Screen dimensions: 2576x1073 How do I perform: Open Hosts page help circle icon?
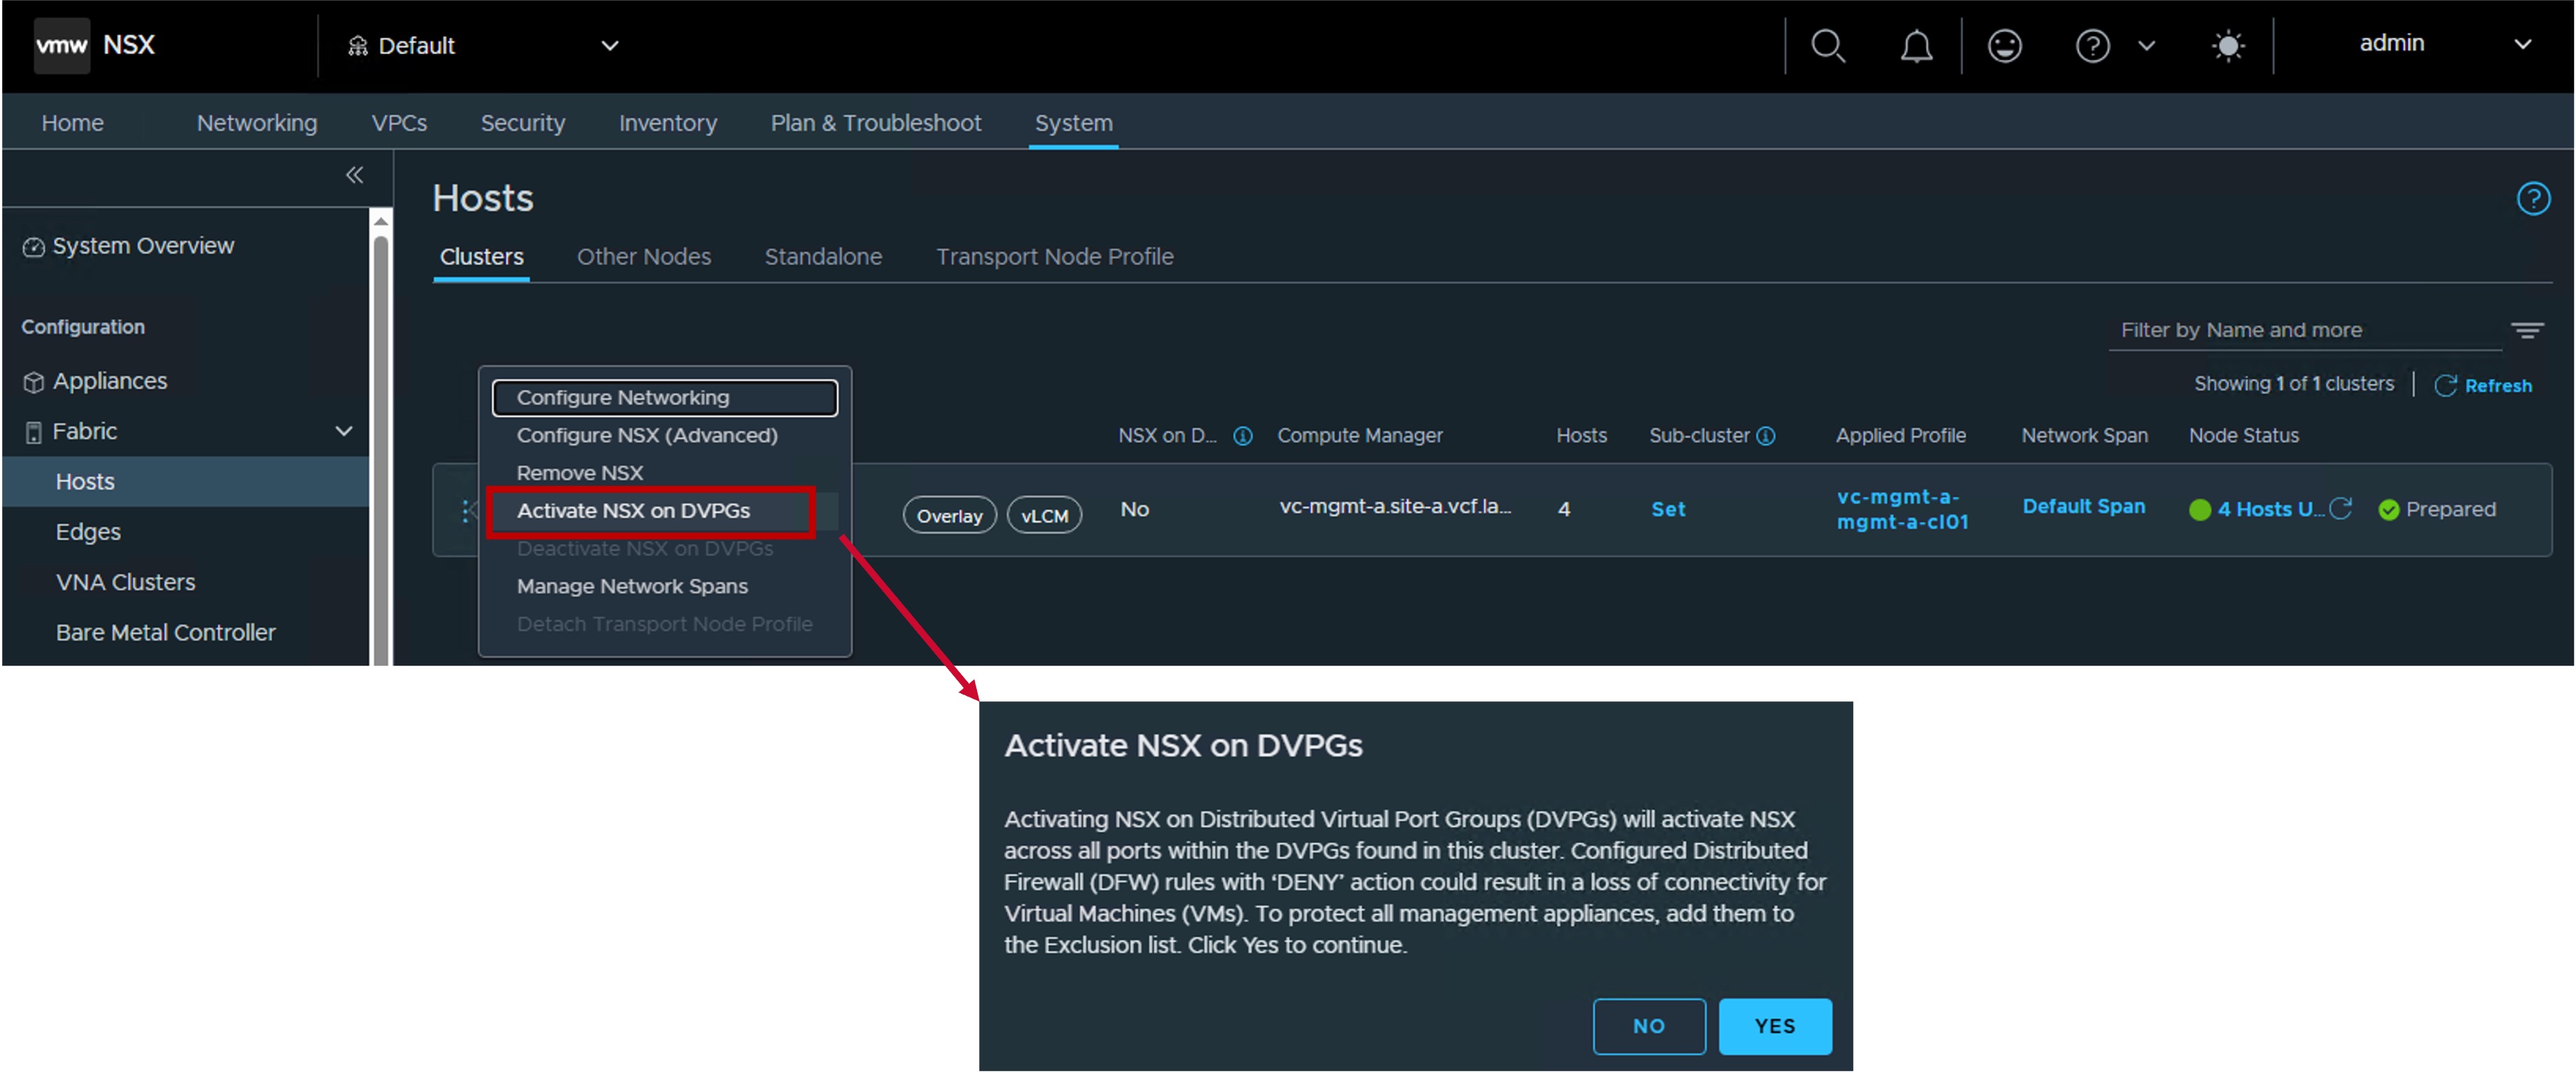[x=2532, y=198]
